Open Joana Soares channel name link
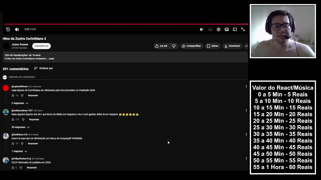 (20, 44)
